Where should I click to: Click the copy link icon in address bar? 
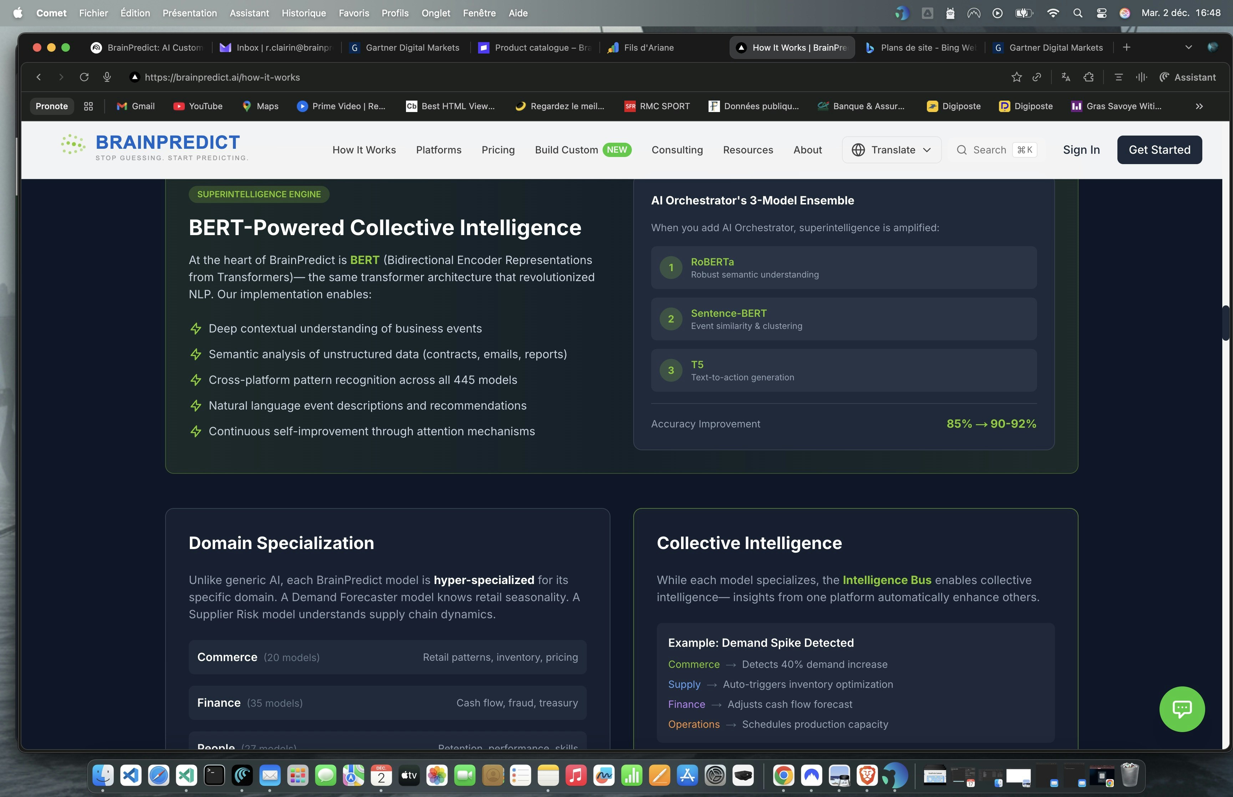click(1036, 77)
